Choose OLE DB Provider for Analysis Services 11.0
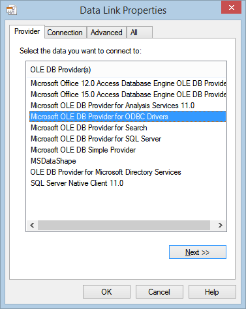This screenshot has height=309, width=246. pos(128,106)
